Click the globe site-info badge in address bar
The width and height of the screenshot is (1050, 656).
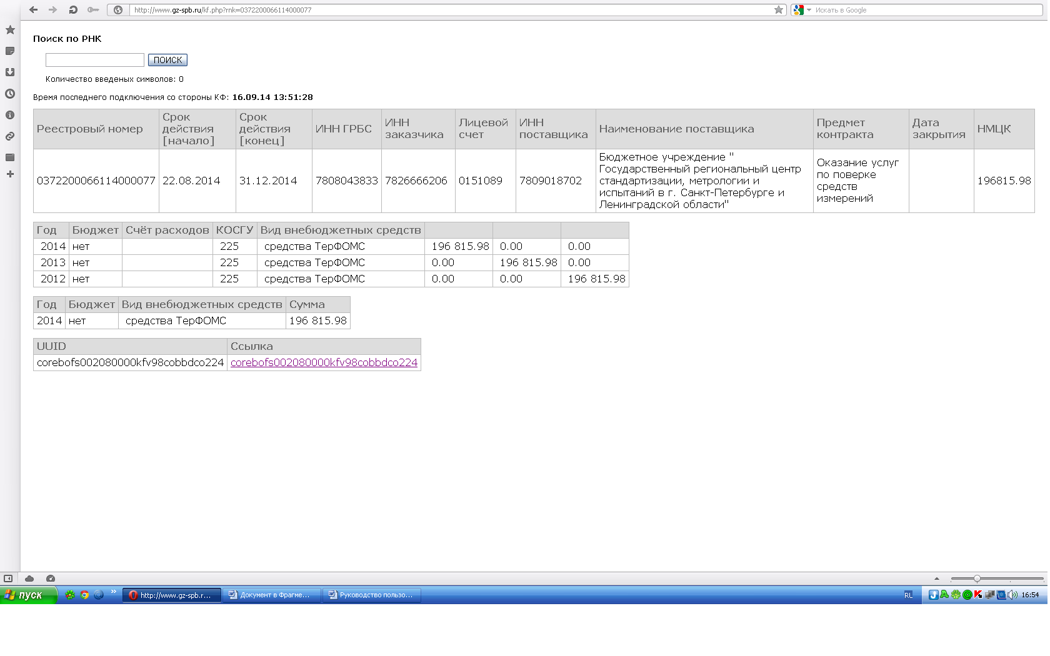118,10
